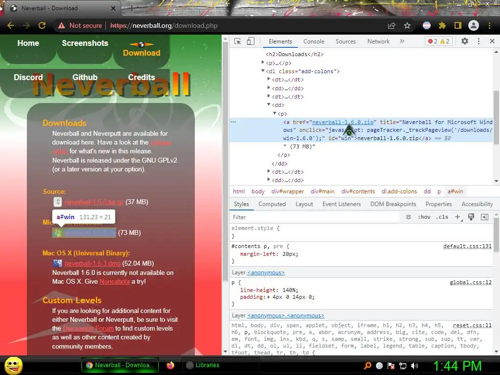Select div#wrapper in breadcrumb
This screenshot has height=375, width=500.
(x=288, y=191)
